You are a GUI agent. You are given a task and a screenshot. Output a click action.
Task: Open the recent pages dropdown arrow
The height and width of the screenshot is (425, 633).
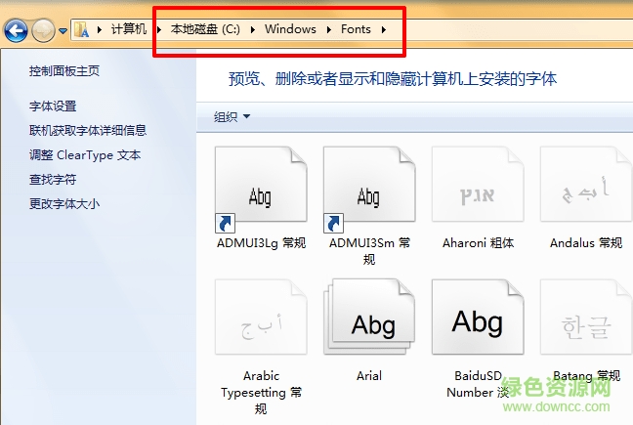click(63, 30)
